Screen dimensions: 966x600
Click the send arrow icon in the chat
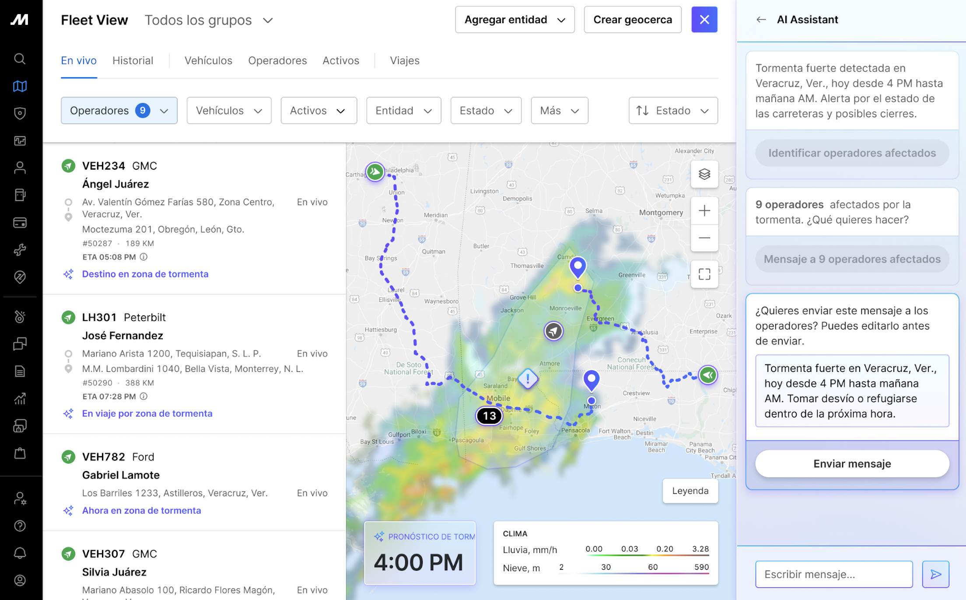pos(935,574)
